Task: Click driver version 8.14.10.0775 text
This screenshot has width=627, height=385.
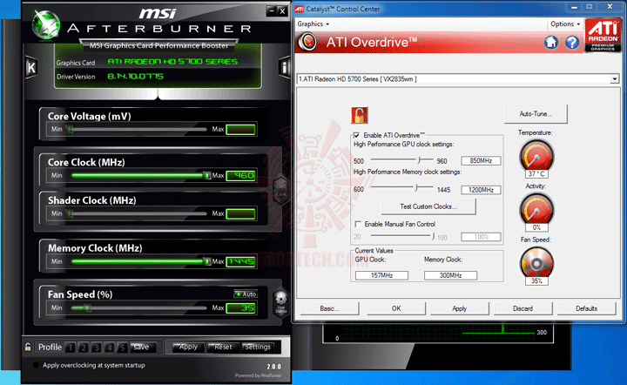Action: pyautogui.click(x=135, y=77)
